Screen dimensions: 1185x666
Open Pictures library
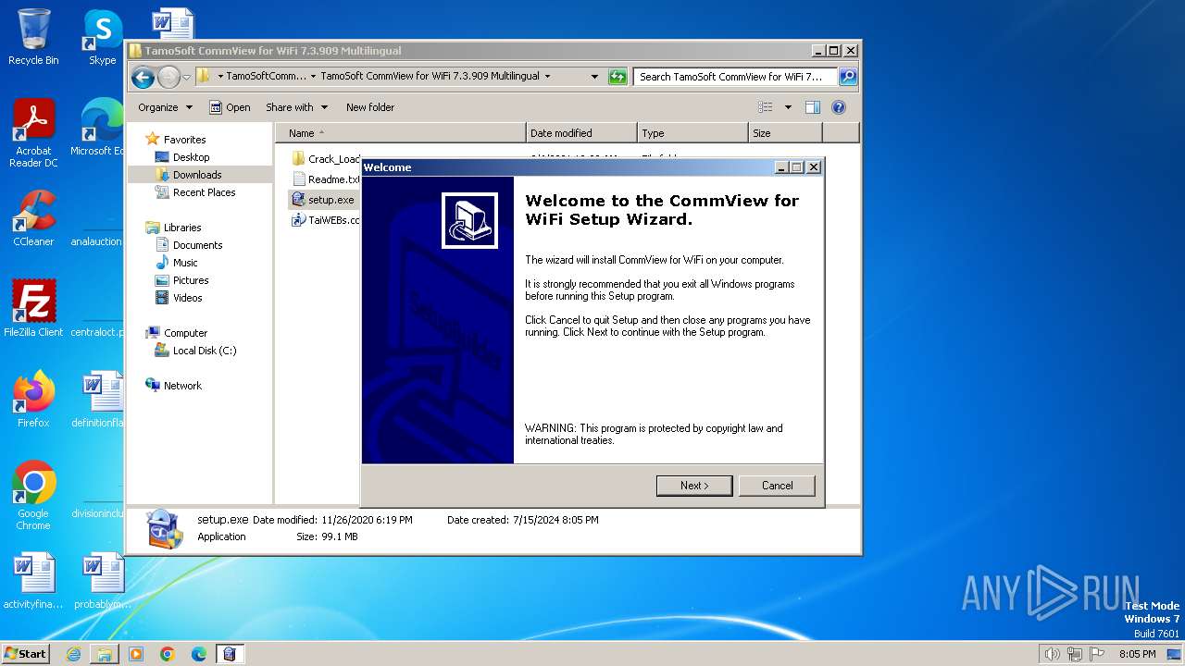click(181, 280)
